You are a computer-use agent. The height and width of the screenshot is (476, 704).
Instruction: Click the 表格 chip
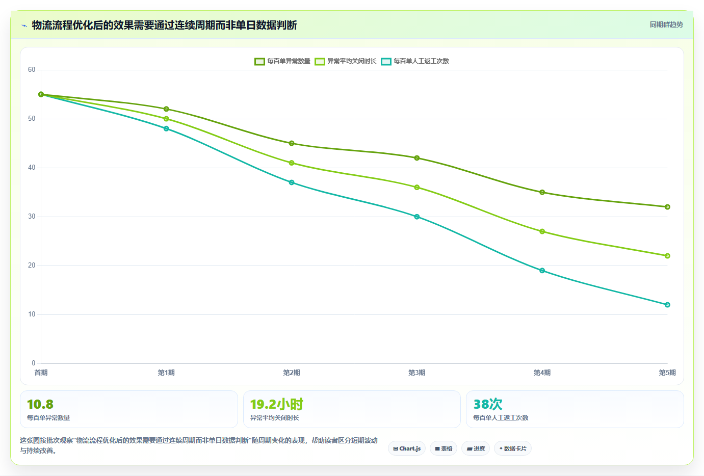point(444,448)
